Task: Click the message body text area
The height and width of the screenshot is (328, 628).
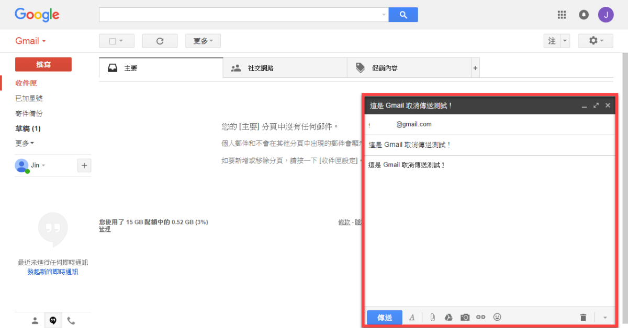Action: (x=489, y=231)
